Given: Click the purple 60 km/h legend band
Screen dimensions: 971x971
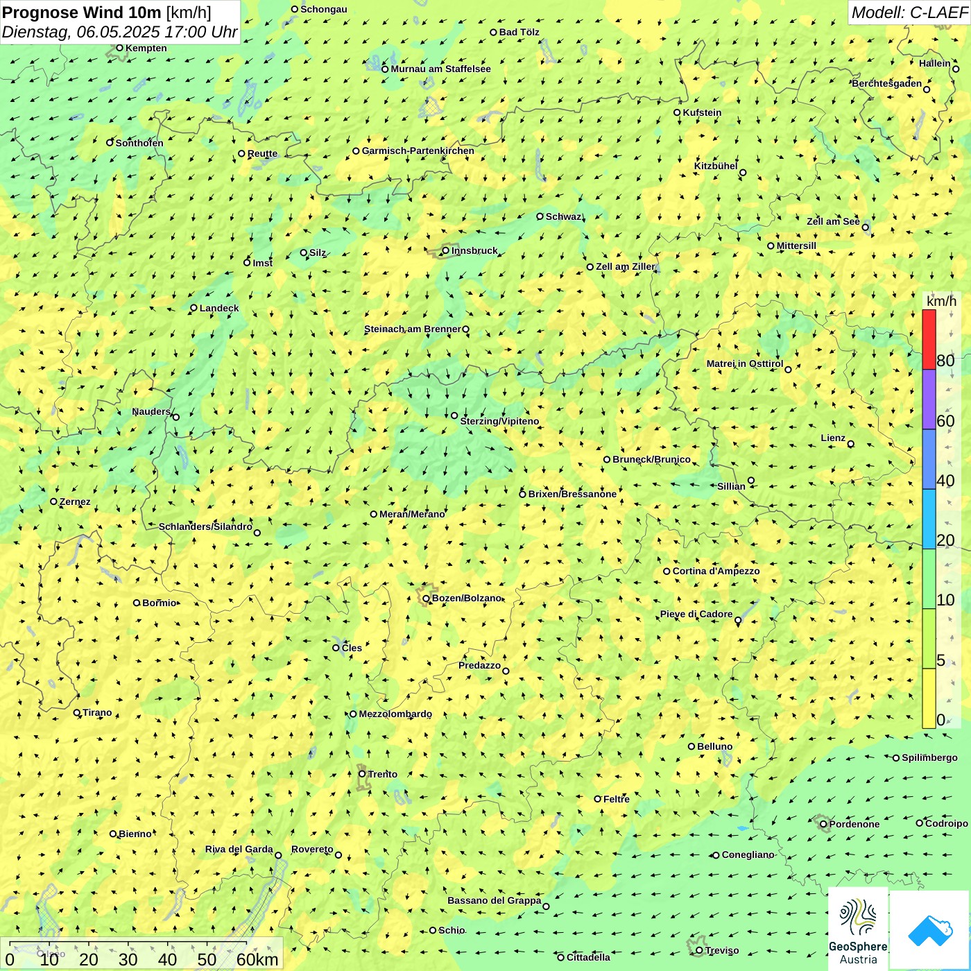Looking at the screenshot, I should pos(929,399).
